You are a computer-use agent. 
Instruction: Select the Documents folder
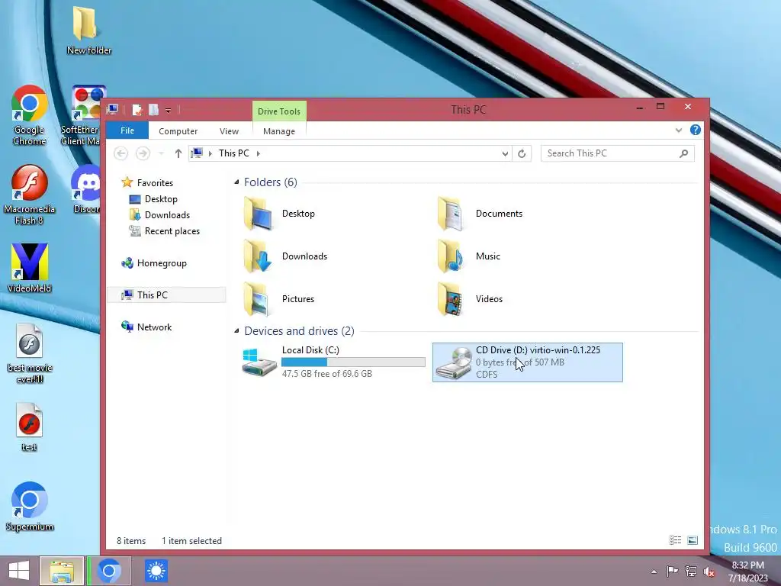pyautogui.click(x=480, y=214)
